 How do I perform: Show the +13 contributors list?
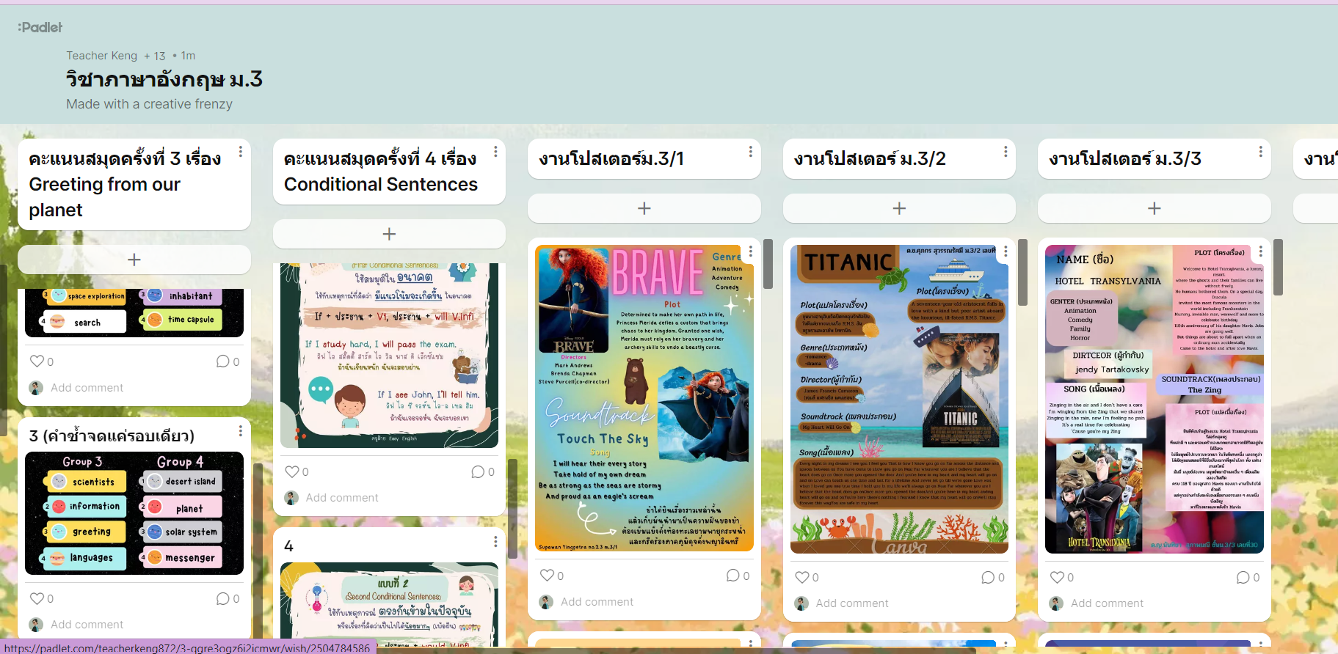click(155, 56)
